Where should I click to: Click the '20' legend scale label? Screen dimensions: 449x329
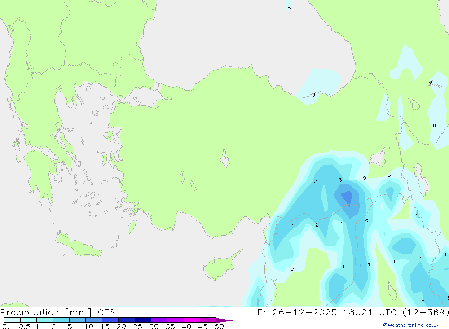pos(121,326)
